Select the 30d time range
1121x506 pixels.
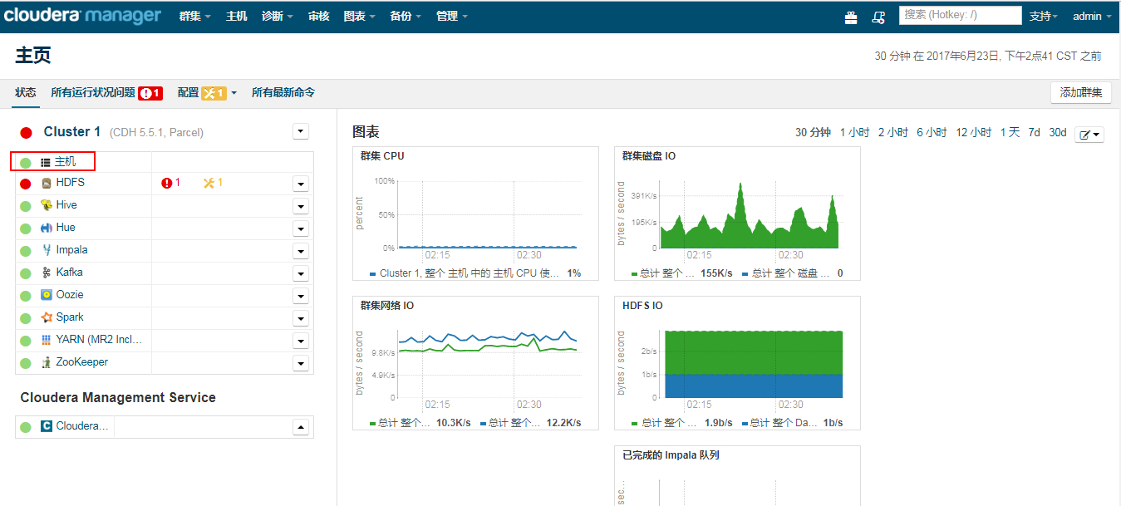tap(1057, 133)
